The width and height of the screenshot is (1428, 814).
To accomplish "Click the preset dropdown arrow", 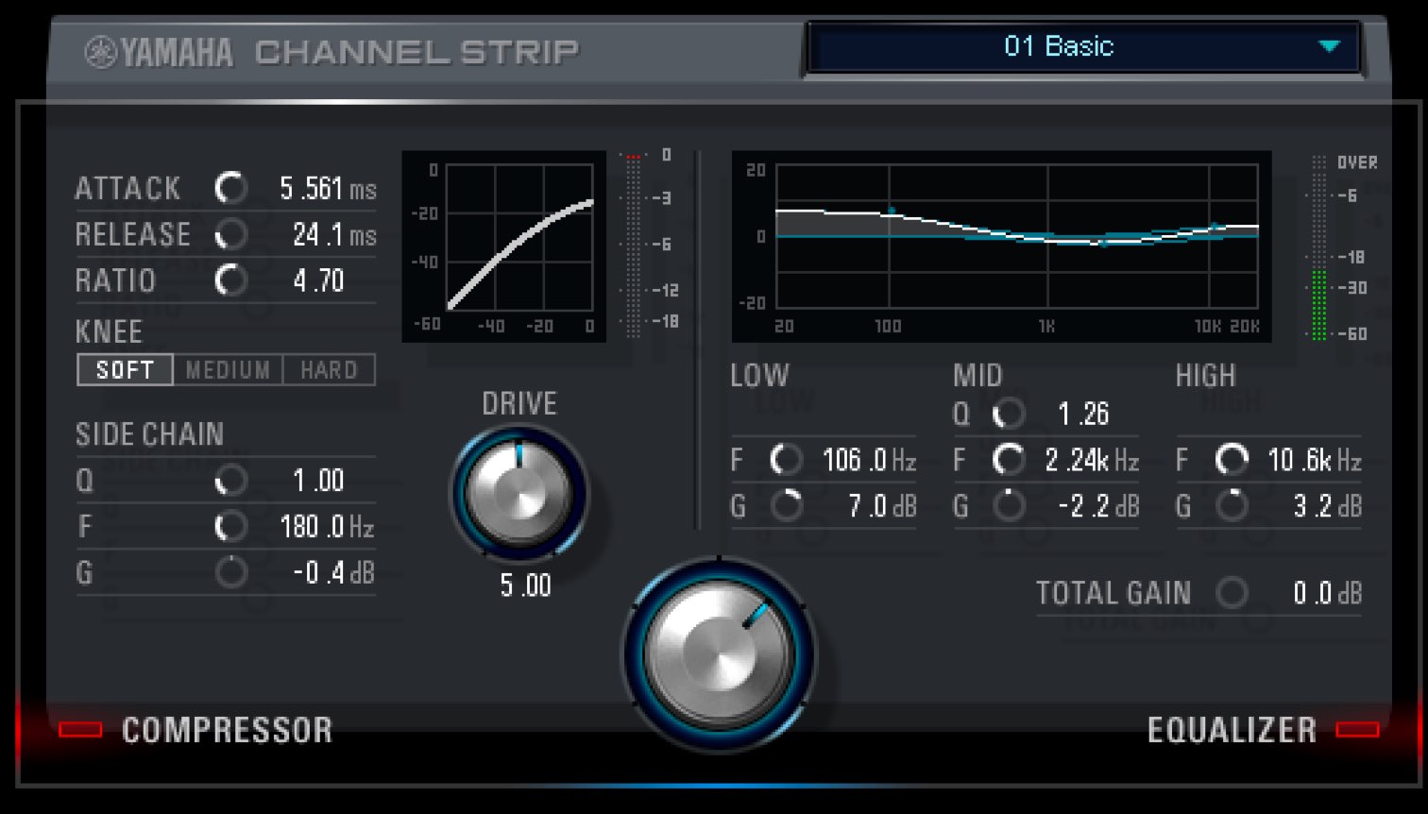I will [x=1329, y=46].
